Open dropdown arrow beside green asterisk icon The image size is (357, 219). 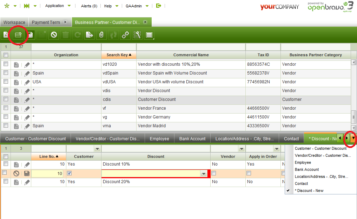click(x=15, y=6)
